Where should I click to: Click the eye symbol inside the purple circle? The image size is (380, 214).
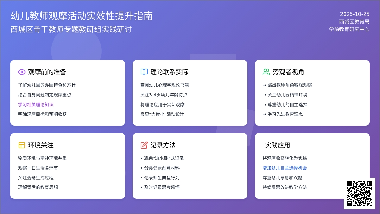click(21, 72)
